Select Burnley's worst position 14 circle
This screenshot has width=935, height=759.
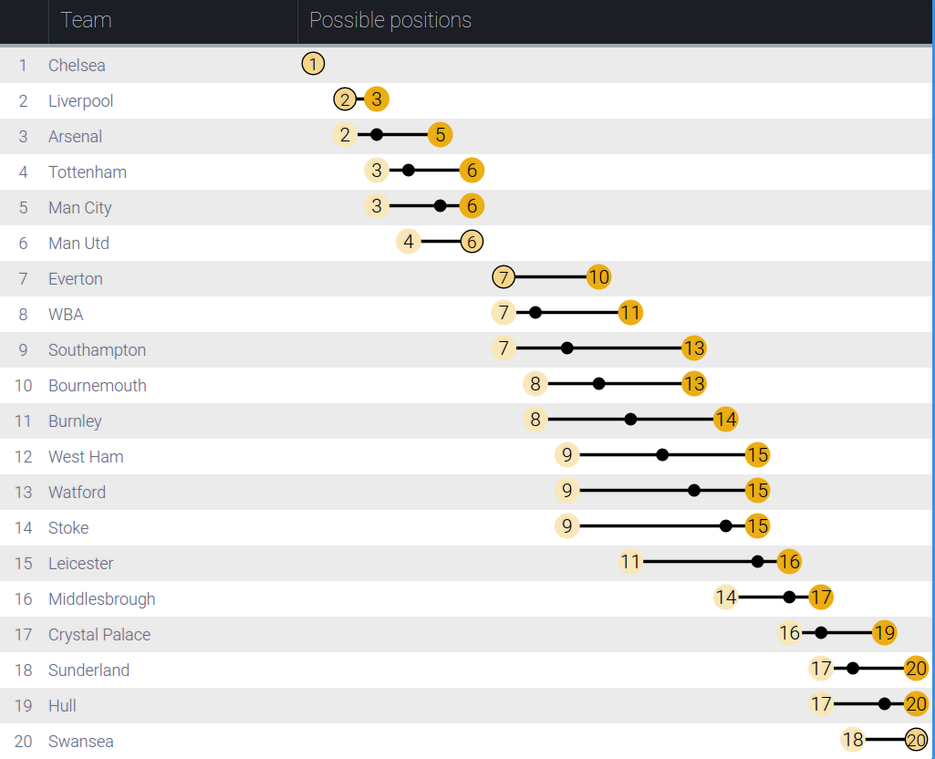[x=725, y=420]
